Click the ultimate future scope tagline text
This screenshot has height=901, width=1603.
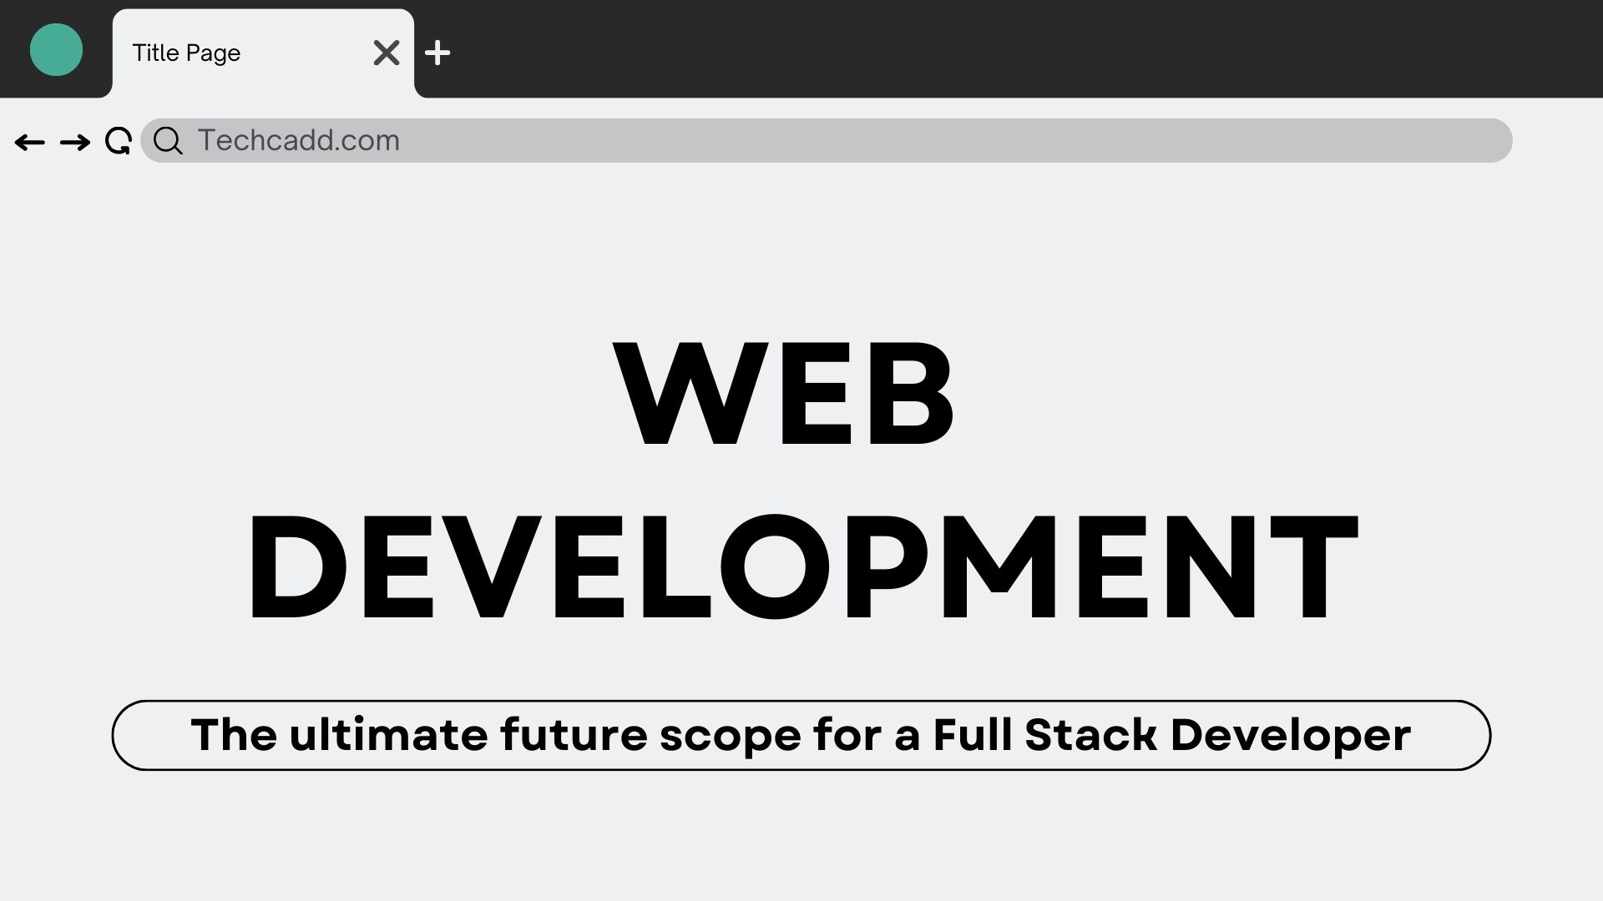(x=800, y=735)
